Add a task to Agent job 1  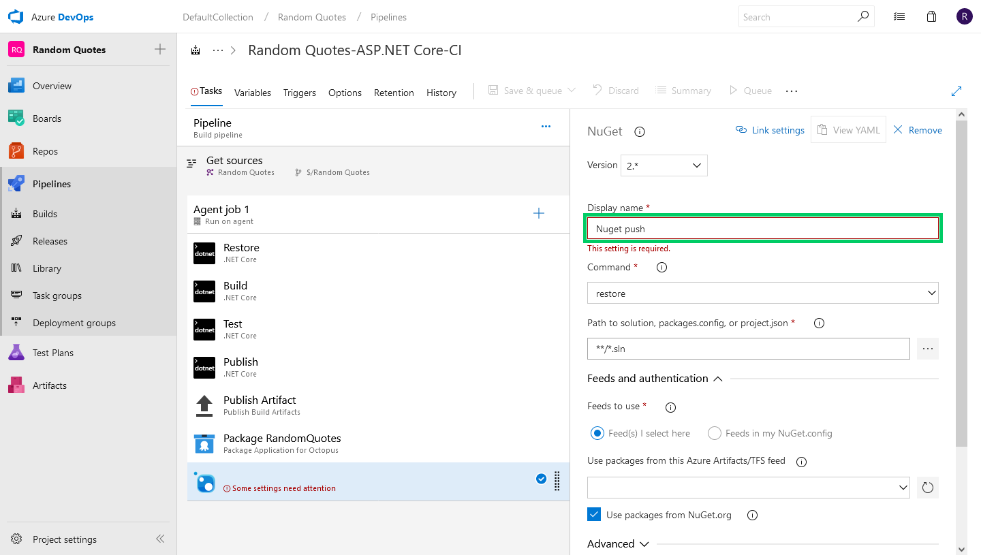539,214
